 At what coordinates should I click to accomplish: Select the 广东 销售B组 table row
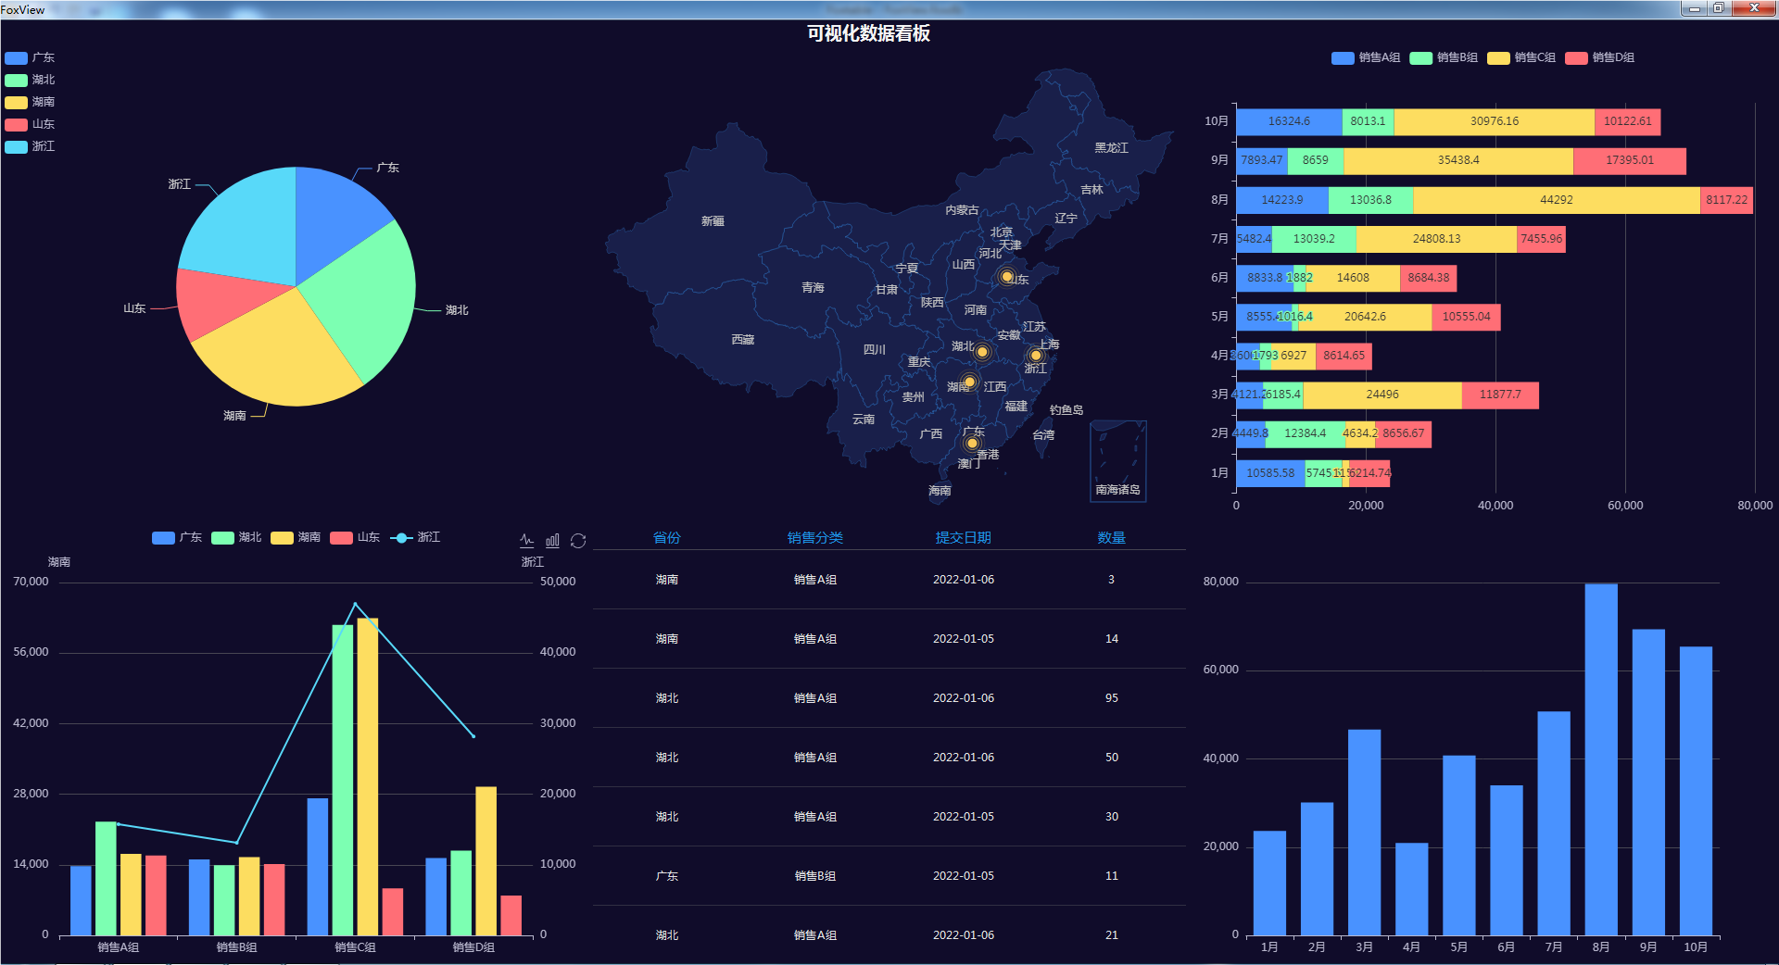point(889,875)
